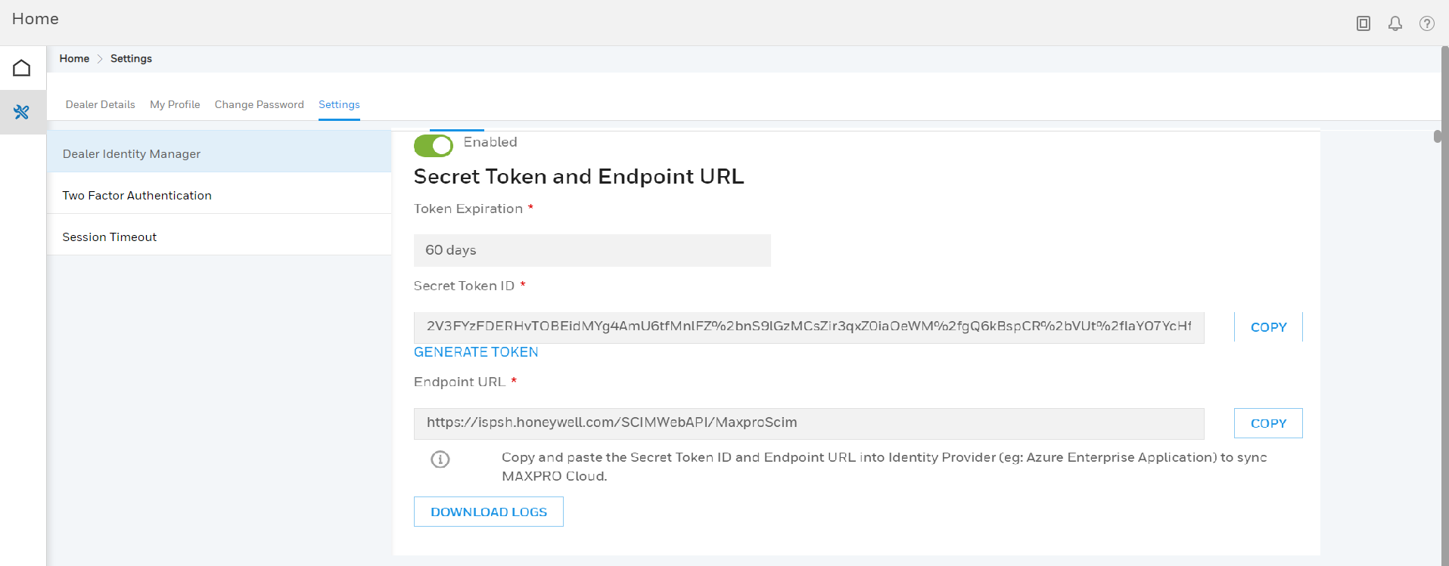Copy the Secret Token ID
The height and width of the screenshot is (566, 1449).
[1269, 327]
